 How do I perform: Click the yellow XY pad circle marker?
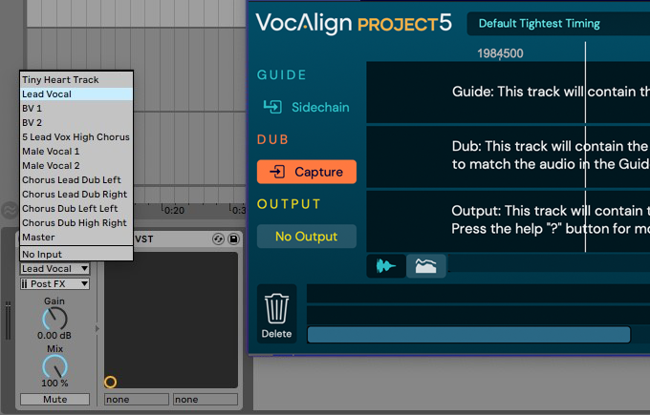pyautogui.click(x=110, y=382)
